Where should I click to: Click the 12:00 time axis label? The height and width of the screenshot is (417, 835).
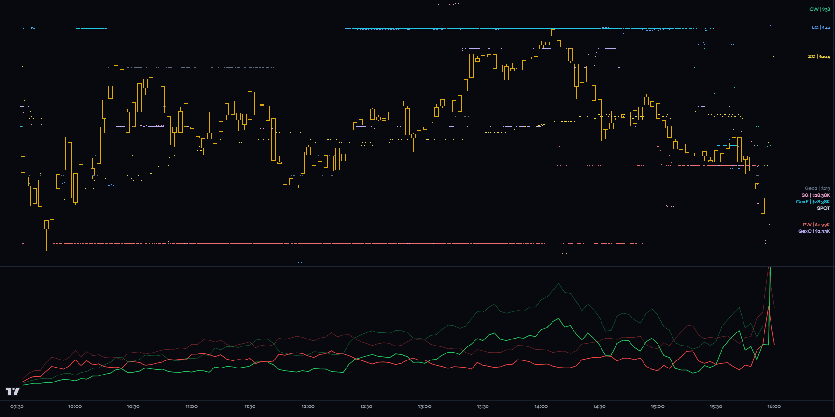[x=308, y=406]
